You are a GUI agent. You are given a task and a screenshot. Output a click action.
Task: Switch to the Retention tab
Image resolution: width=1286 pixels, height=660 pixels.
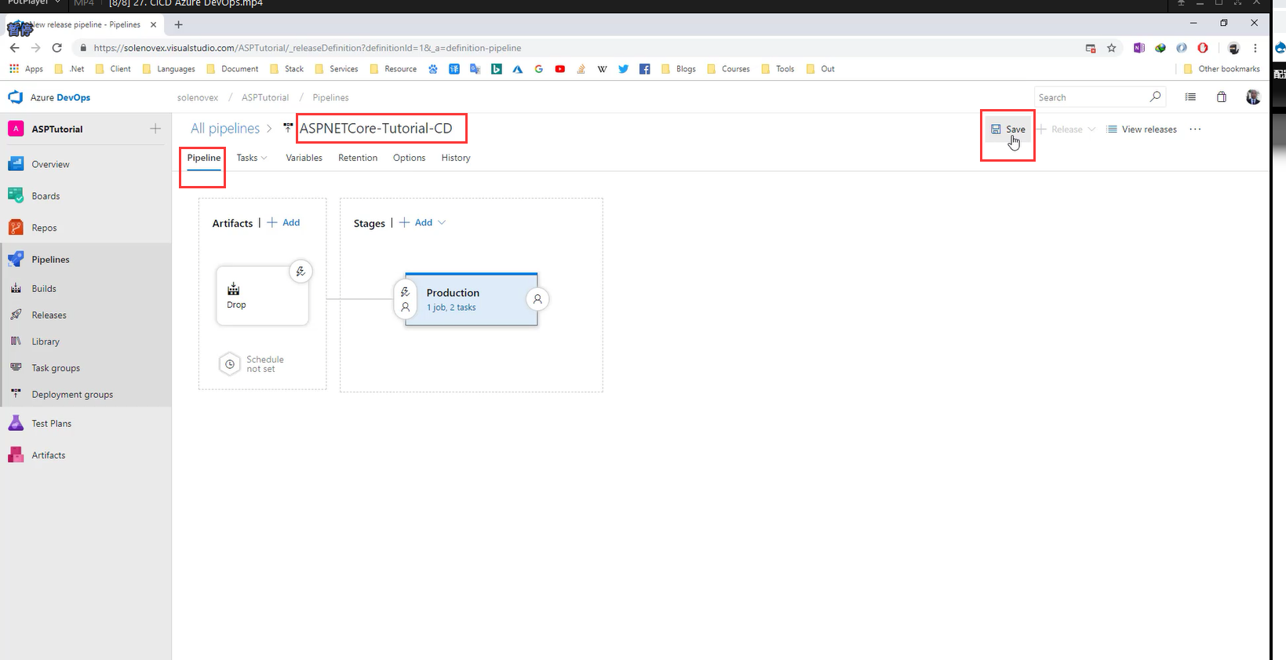(358, 158)
